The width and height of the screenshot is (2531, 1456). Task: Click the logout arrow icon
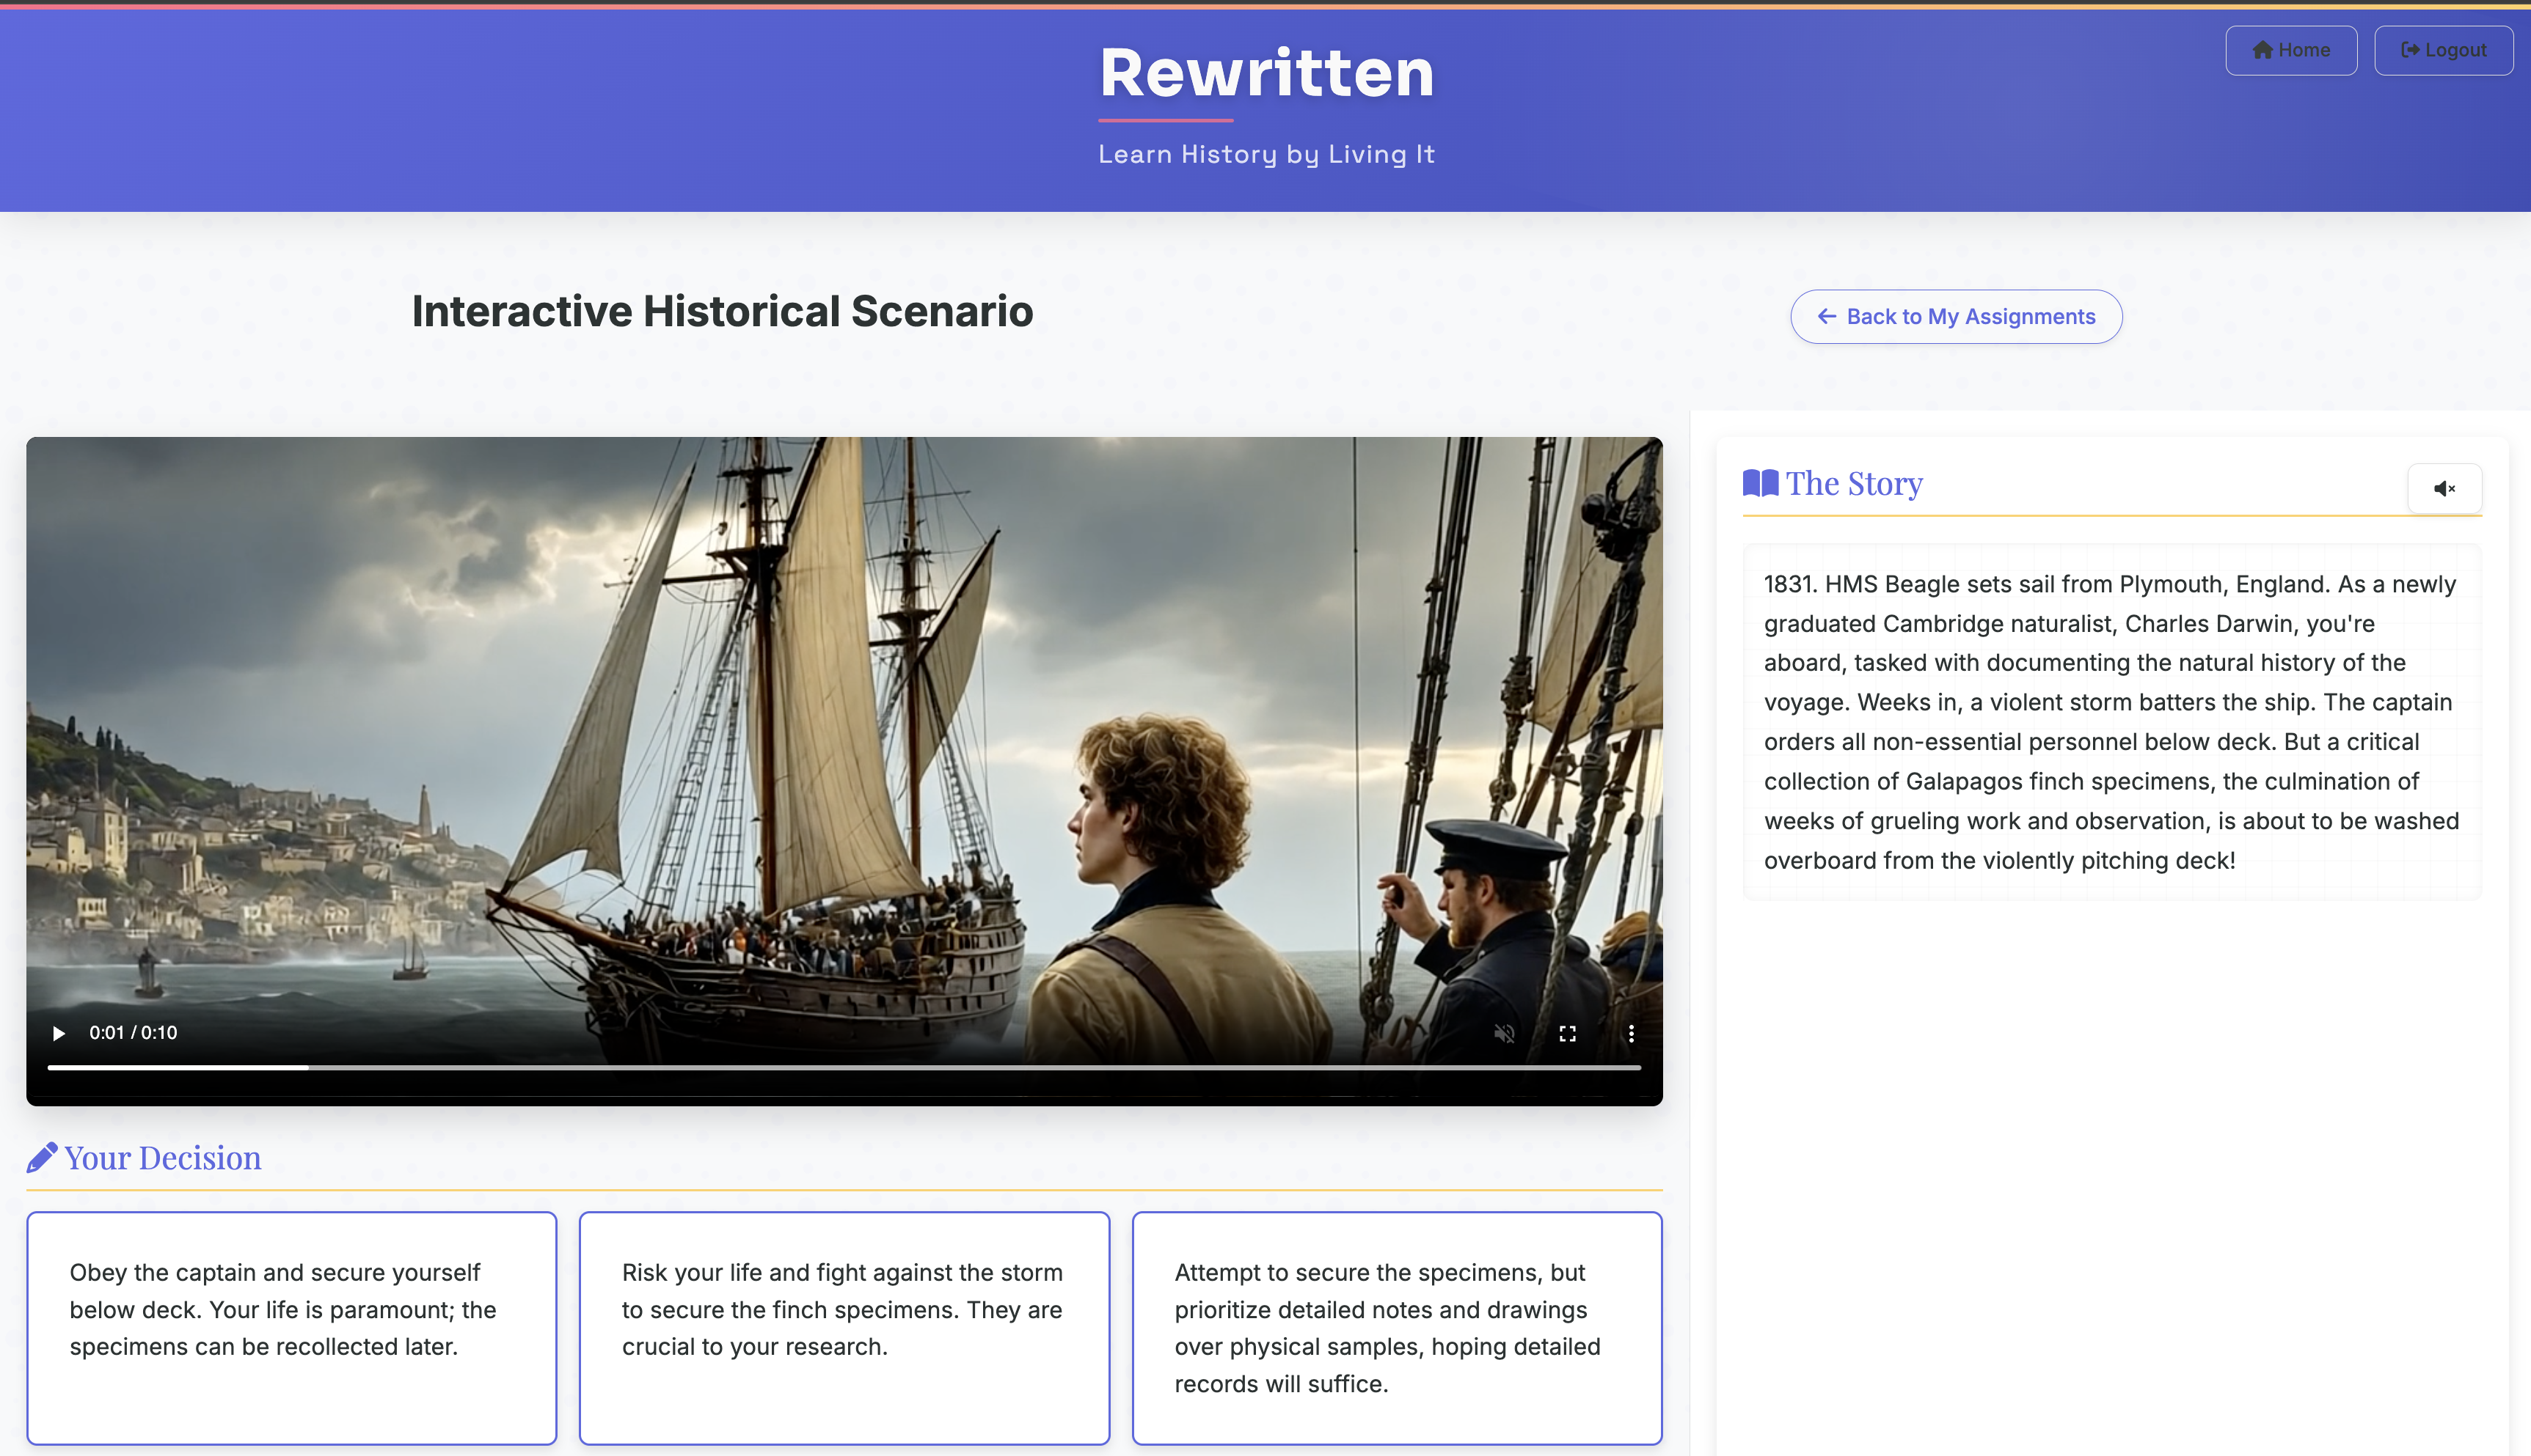pyautogui.click(x=2409, y=50)
